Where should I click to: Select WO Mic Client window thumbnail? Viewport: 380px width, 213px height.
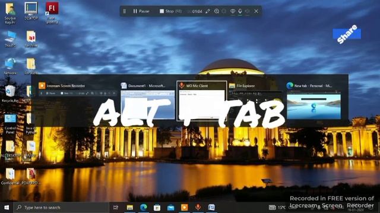point(202,101)
